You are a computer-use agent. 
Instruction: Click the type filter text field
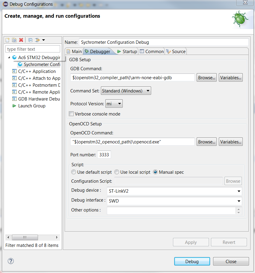point(33,49)
